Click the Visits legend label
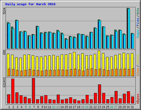 [x=138, y=60]
